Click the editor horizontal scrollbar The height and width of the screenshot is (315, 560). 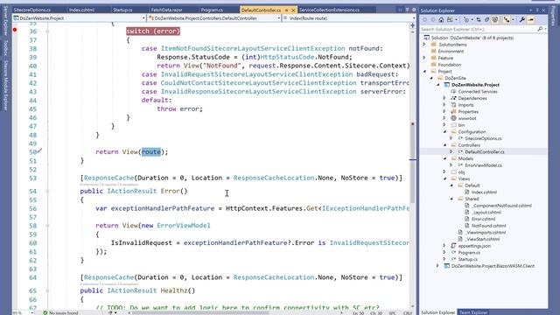(x=235, y=313)
